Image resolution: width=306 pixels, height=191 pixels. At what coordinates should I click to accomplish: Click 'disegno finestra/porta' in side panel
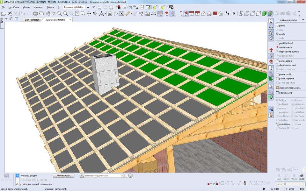[x=289, y=88]
